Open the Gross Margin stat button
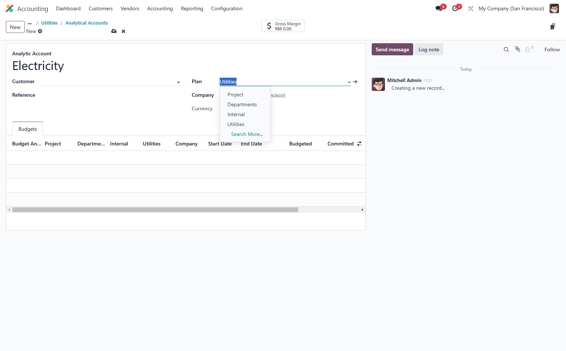 [x=283, y=26]
